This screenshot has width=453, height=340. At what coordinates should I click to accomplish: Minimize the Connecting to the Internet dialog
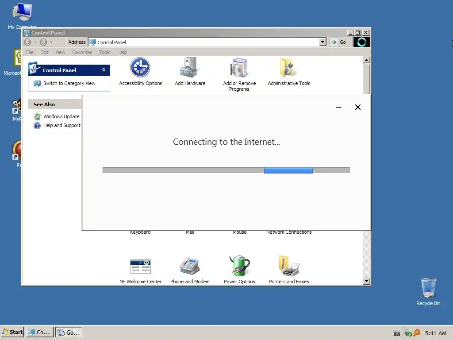click(338, 107)
